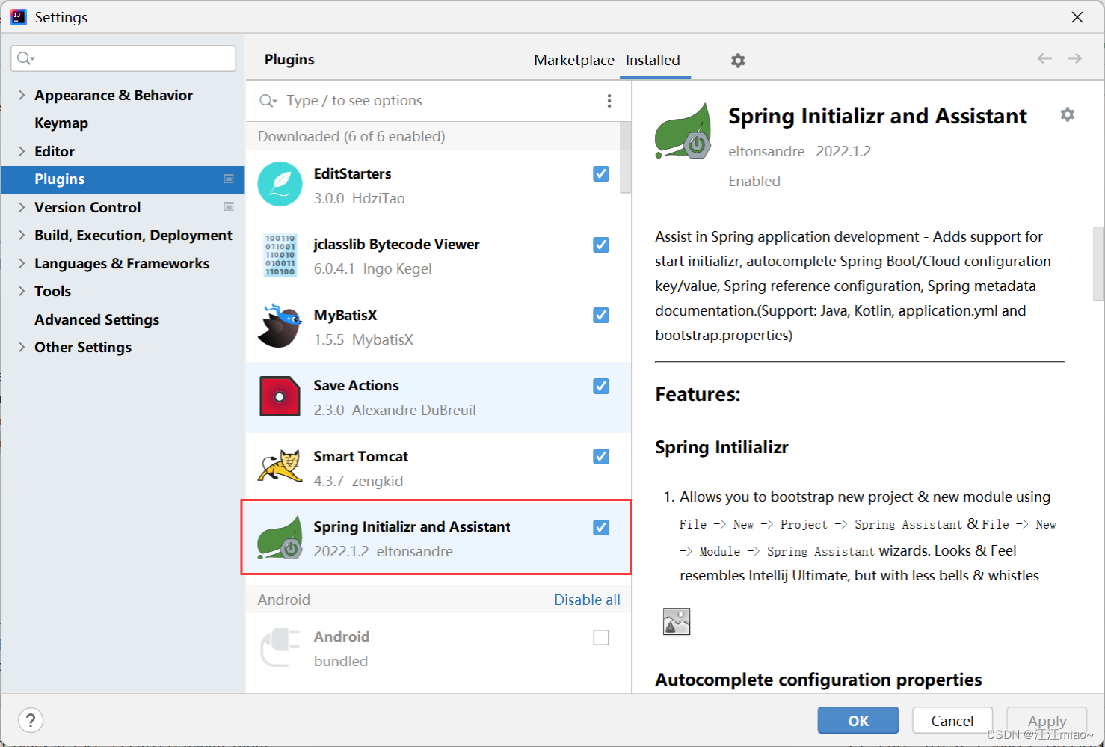Click the Plugins row project-level icon

click(229, 179)
